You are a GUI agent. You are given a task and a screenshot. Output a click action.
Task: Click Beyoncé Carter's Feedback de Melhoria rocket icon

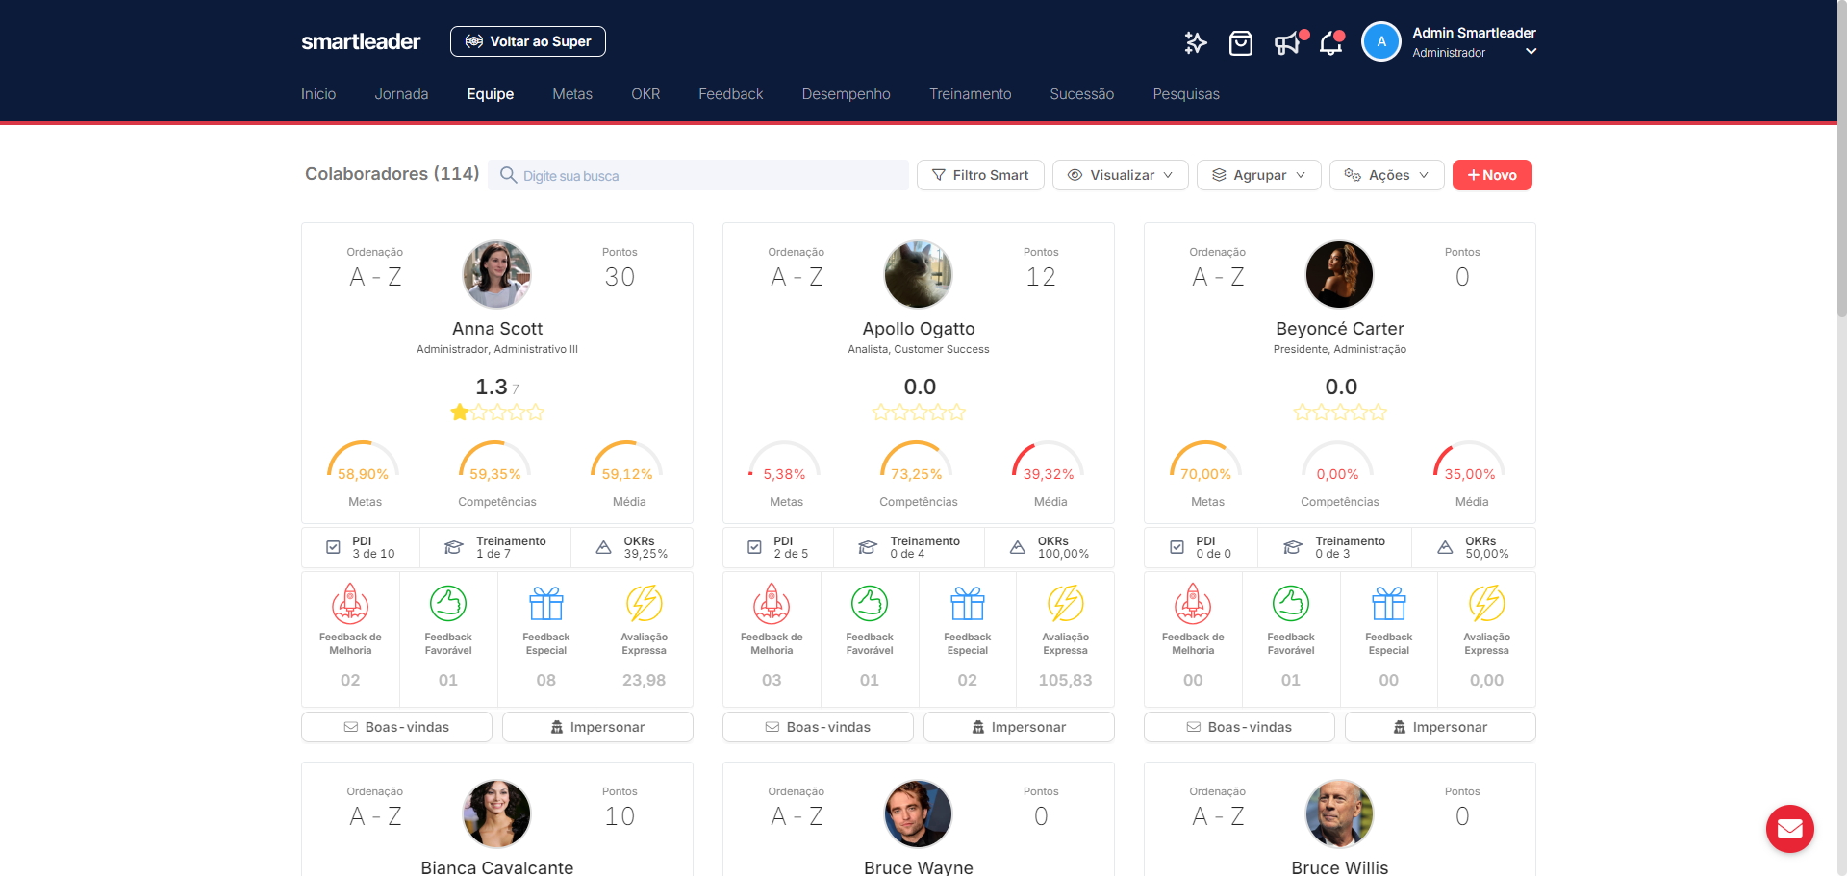(1193, 604)
